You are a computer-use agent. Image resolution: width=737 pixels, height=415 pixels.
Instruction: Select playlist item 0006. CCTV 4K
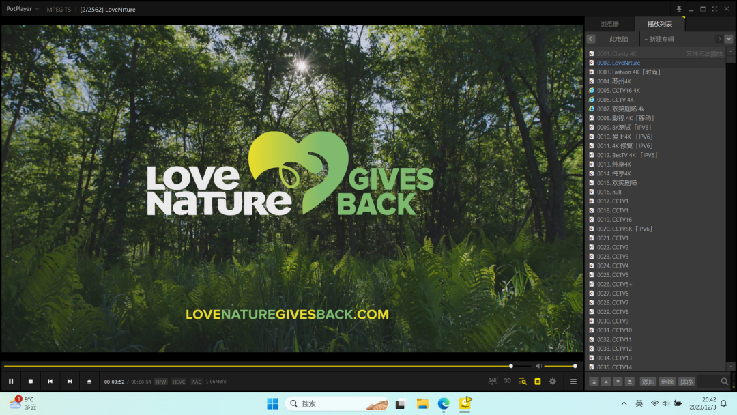click(656, 100)
